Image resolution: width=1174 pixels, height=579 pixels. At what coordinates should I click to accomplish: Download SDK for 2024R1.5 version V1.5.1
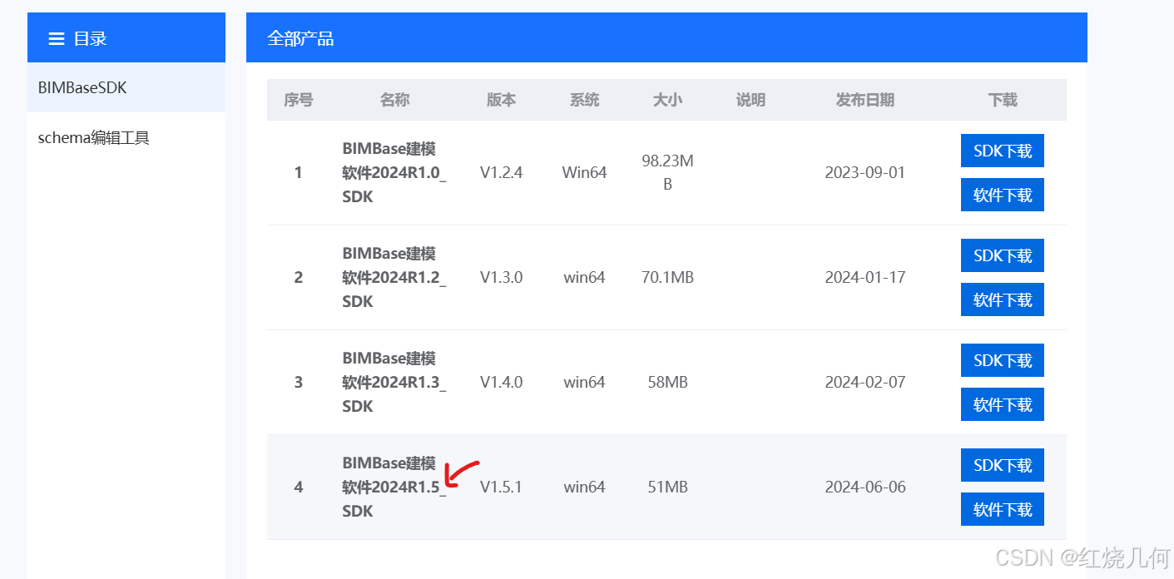pyautogui.click(x=1002, y=465)
